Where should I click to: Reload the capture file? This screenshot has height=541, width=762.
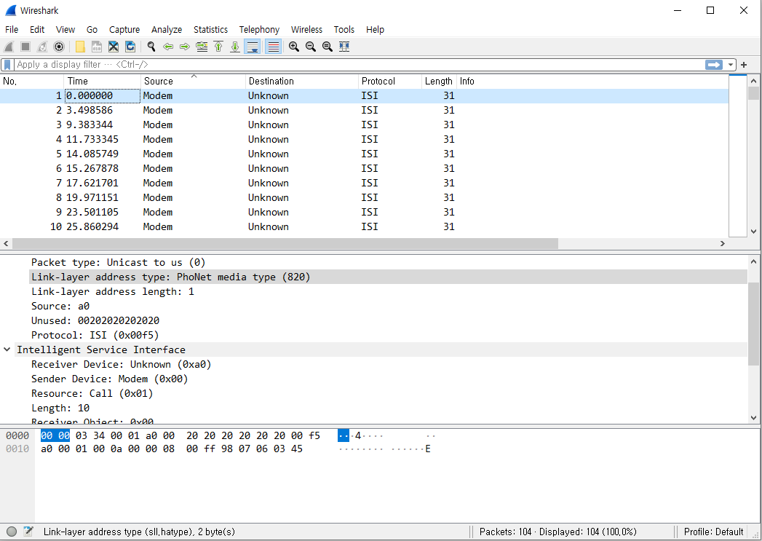[x=130, y=47]
